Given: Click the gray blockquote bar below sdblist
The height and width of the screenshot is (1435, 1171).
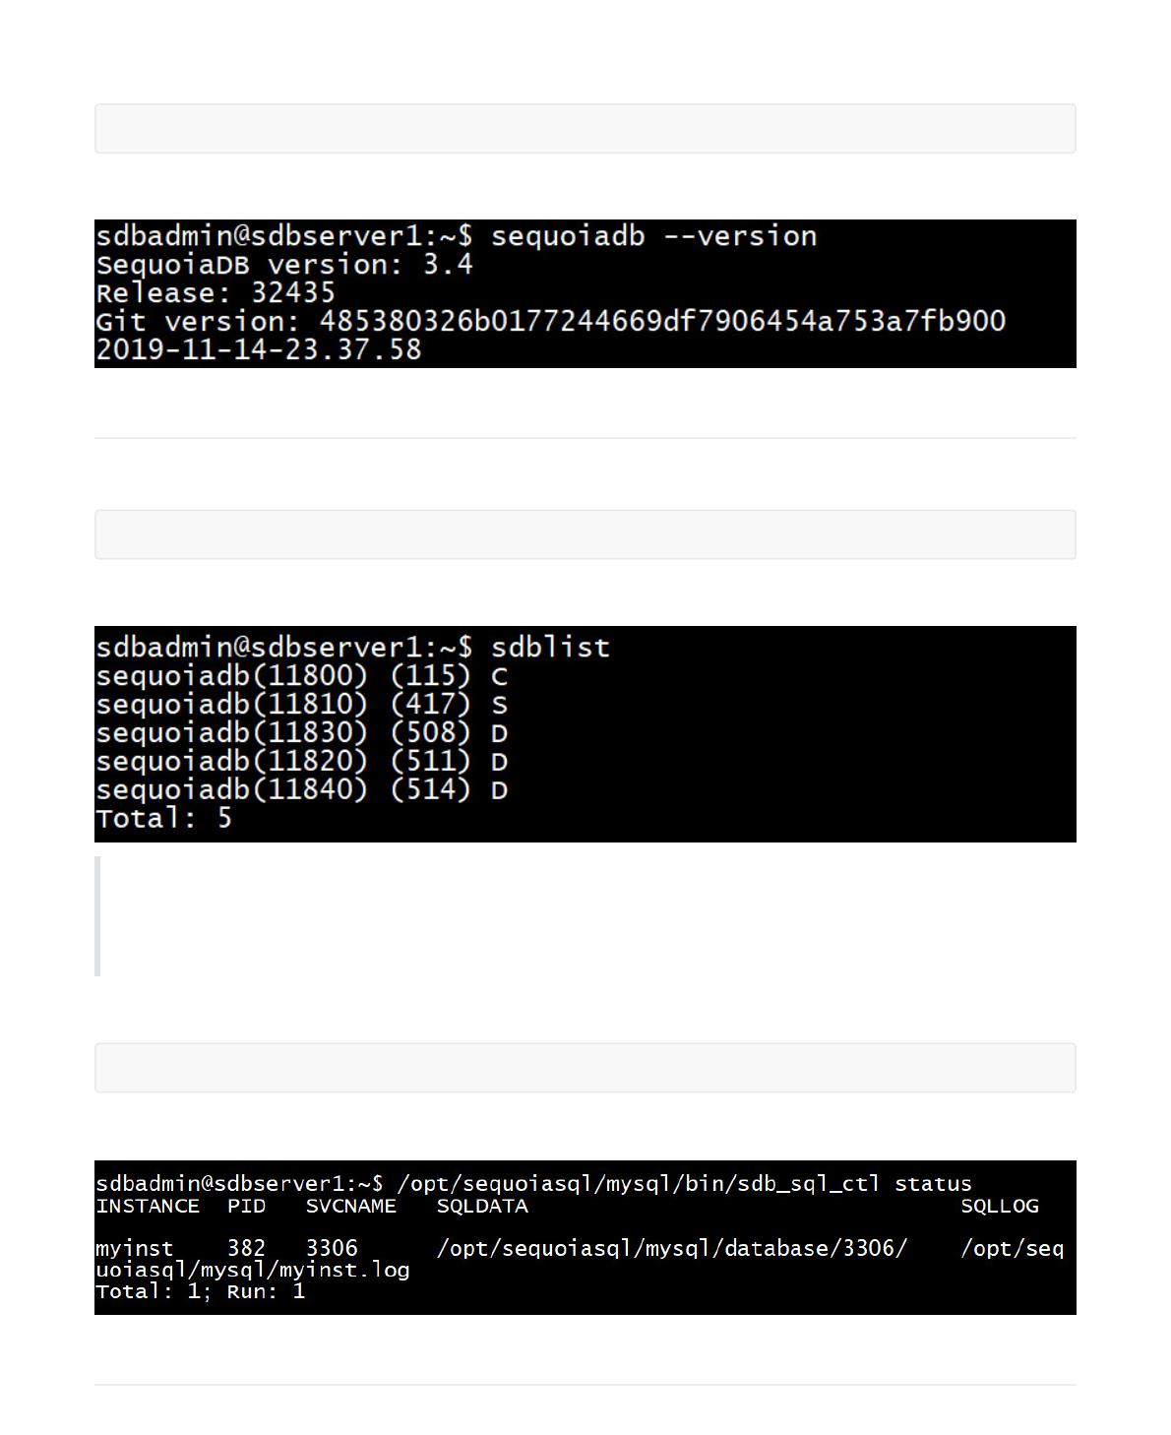Looking at the screenshot, I should tap(97, 916).
